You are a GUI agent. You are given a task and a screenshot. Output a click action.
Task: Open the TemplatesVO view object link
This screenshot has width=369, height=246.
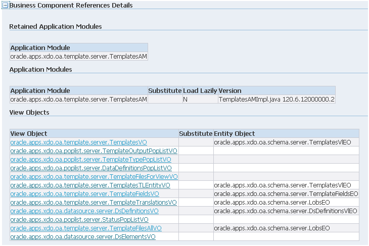[78, 142]
